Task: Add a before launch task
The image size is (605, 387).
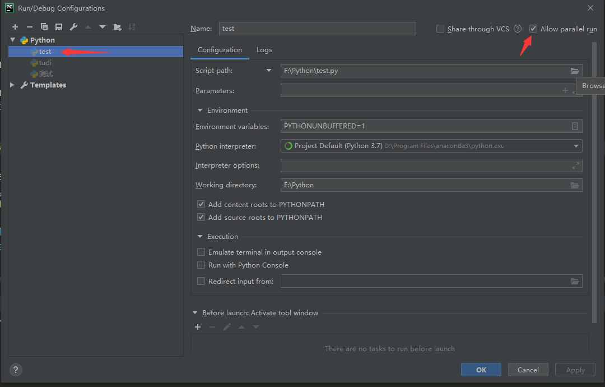Action: (198, 327)
